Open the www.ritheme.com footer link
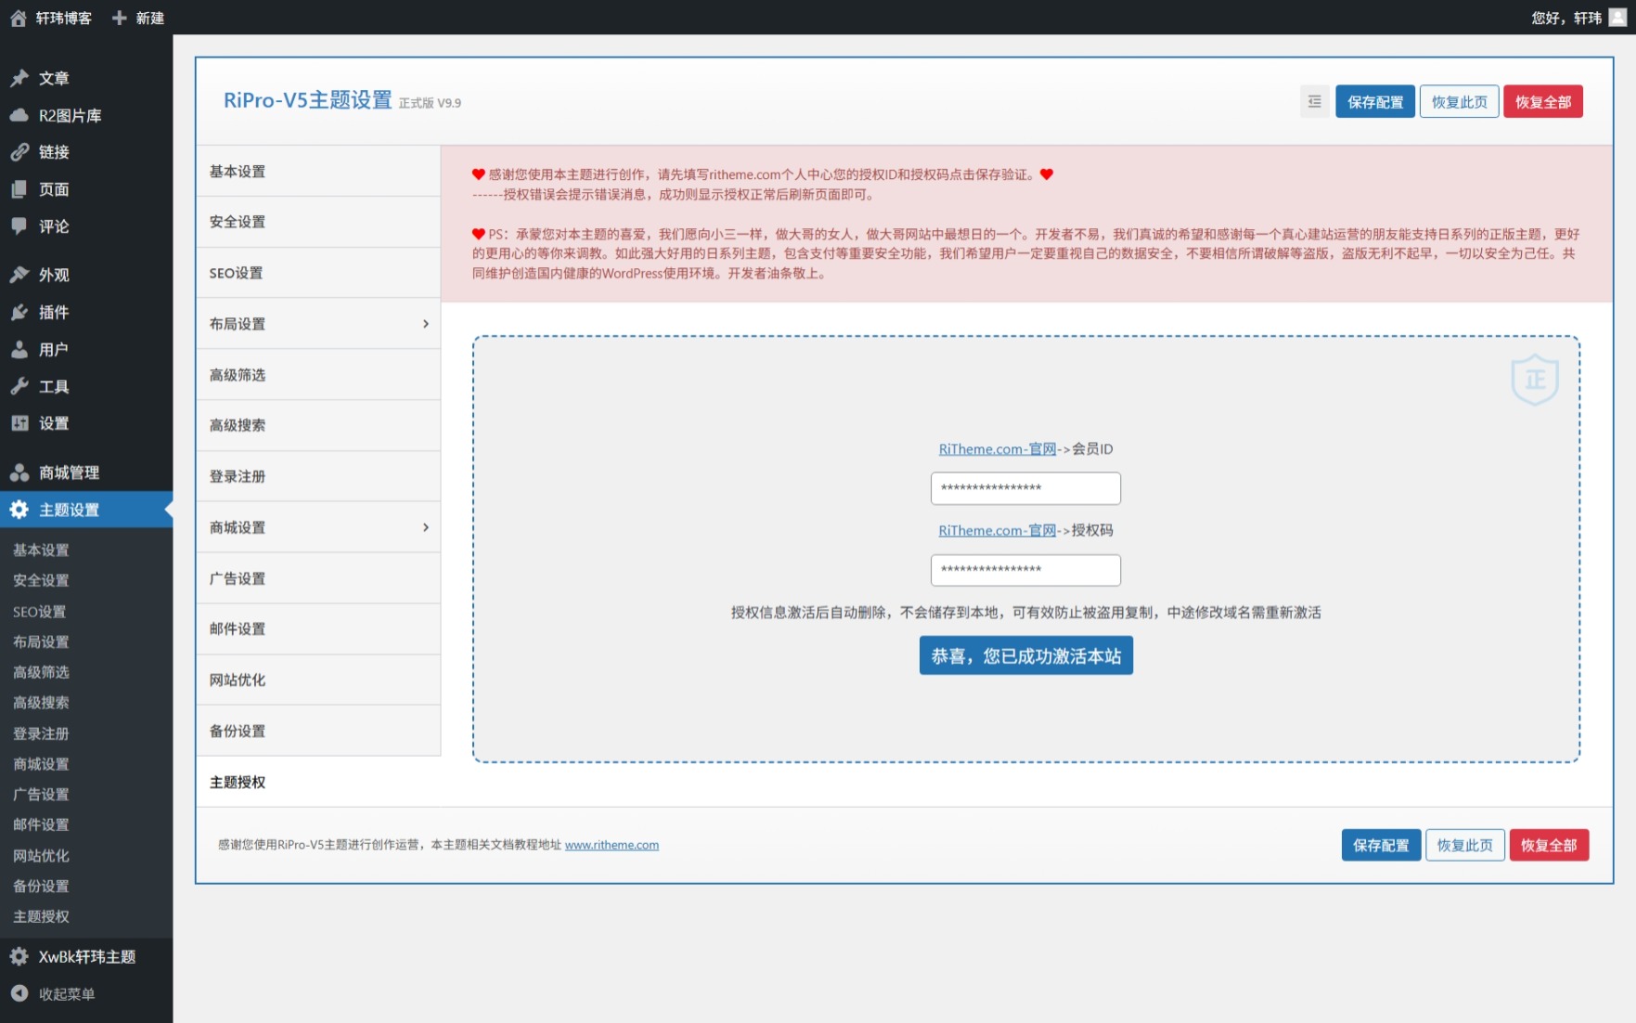Viewport: 1636px width, 1023px height. pos(612,845)
